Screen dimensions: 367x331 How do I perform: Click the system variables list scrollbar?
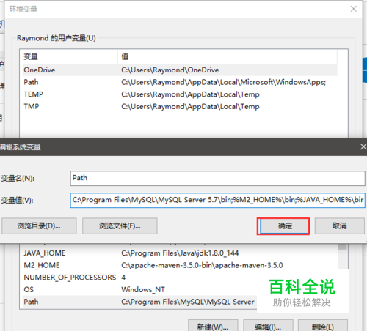tap(343, 256)
